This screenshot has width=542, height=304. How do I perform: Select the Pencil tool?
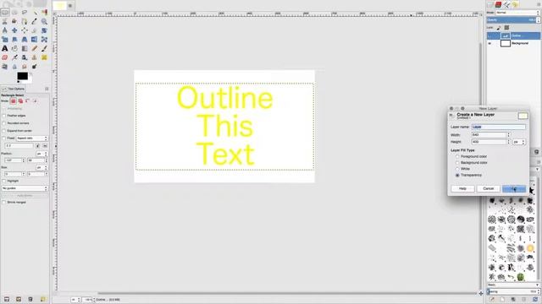[x=35, y=49]
